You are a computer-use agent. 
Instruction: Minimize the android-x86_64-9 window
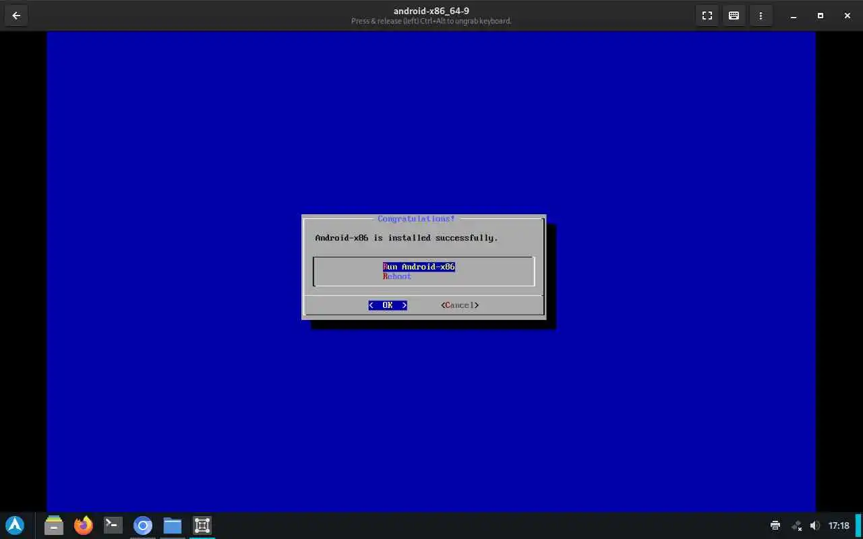tap(794, 15)
